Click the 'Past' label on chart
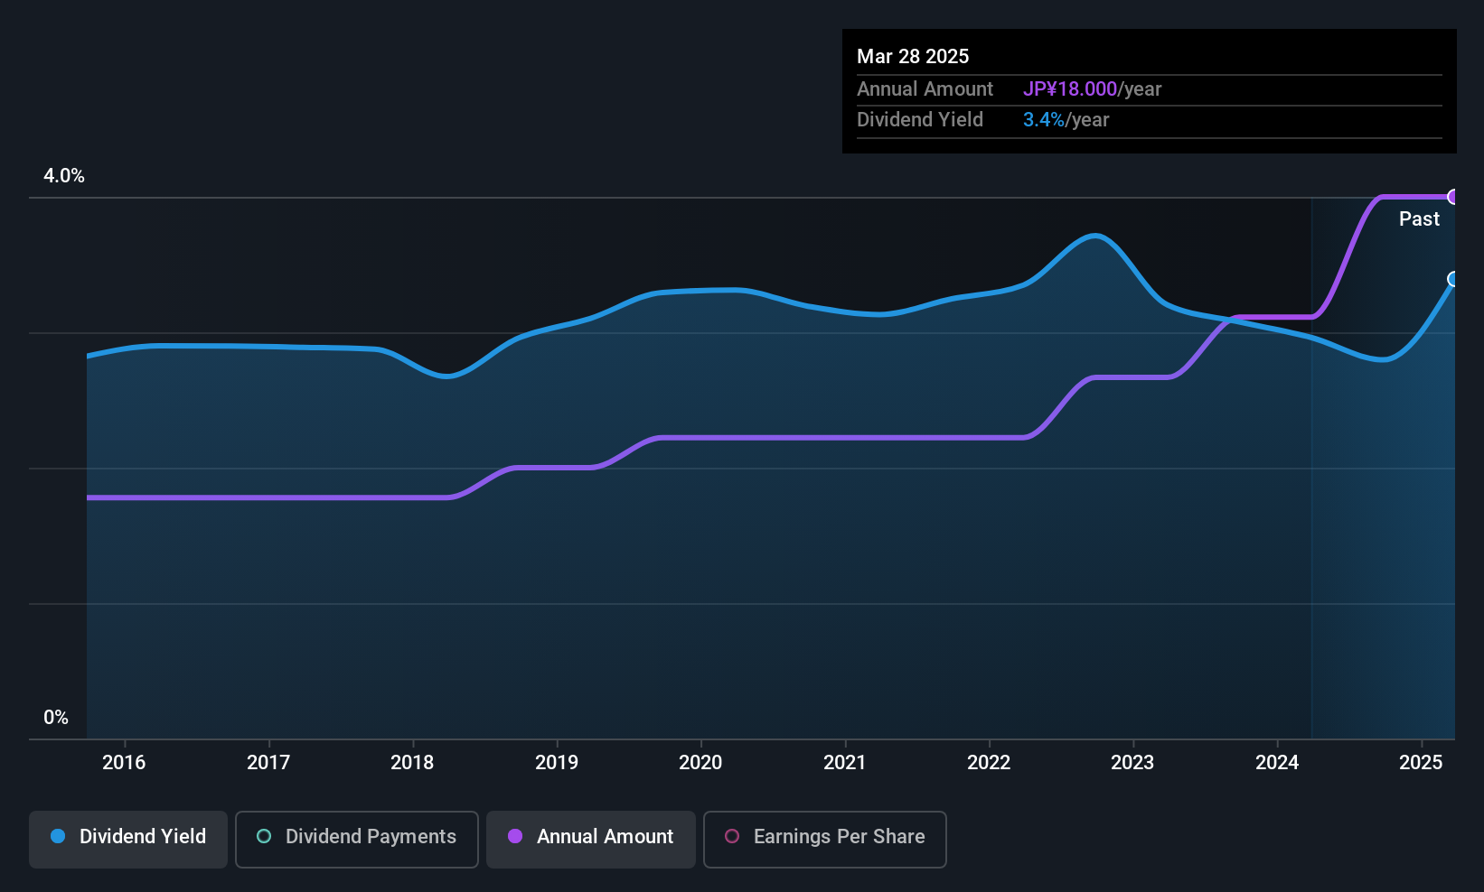Screen dimensions: 1484x892 click(1419, 218)
